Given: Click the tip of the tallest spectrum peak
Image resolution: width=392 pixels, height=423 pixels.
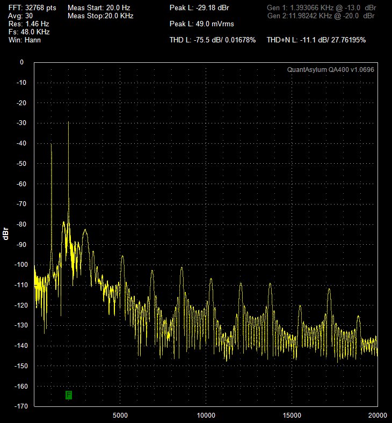Looking at the screenshot, I should 69,122.
